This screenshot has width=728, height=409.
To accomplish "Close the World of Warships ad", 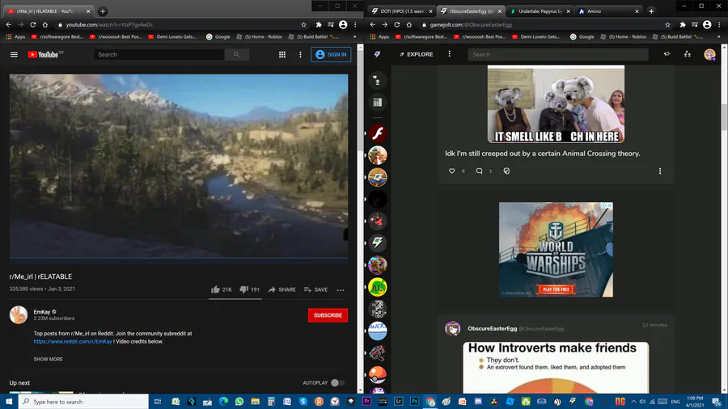I will click(x=610, y=205).
